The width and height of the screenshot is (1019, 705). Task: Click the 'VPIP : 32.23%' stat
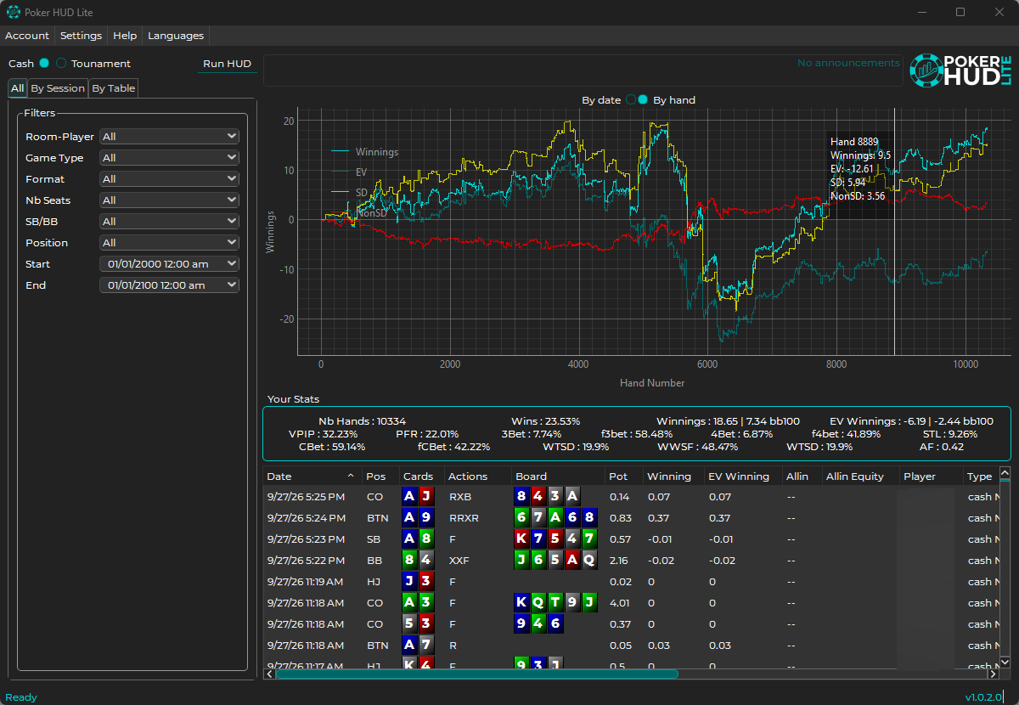click(323, 434)
